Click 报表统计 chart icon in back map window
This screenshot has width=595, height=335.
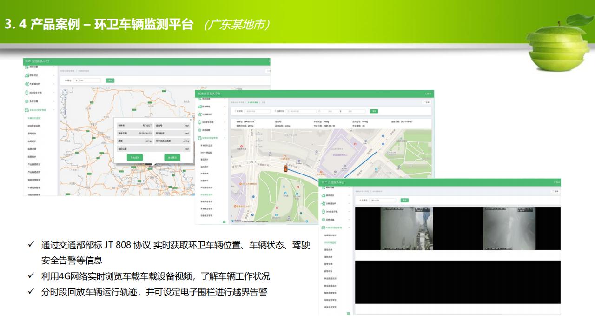pyautogui.click(x=26, y=75)
